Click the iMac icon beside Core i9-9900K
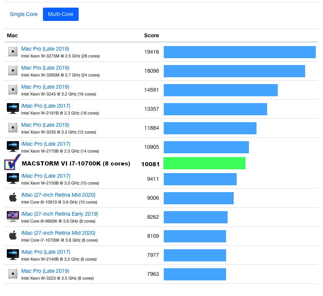The width and height of the screenshot is (323, 296). point(13,216)
